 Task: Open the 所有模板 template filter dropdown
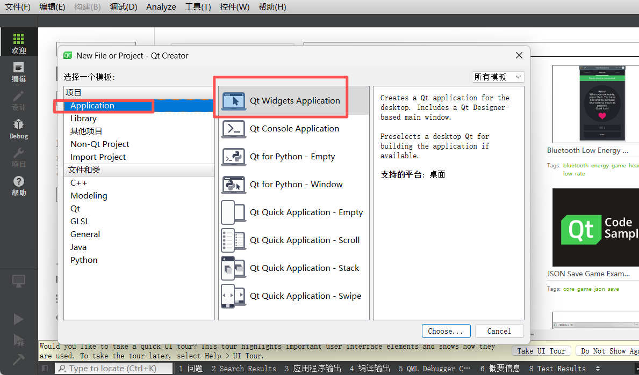click(498, 77)
